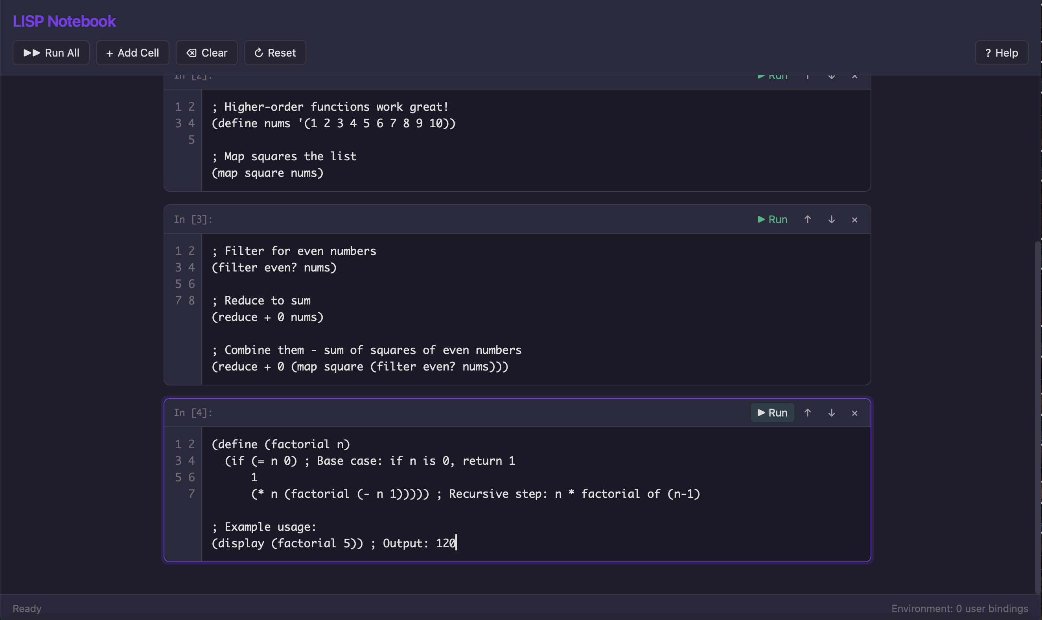Delete the partially visible cell In [2]
The height and width of the screenshot is (620, 1042).
click(854, 77)
